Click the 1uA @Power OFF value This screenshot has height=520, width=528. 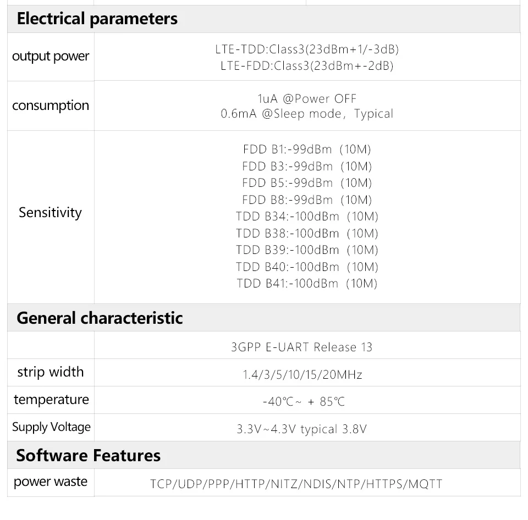click(307, 99)
